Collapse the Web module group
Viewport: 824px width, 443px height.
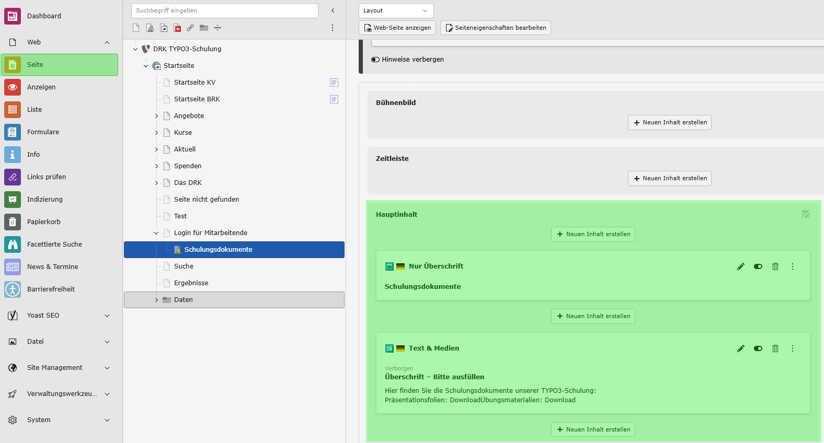point(107,42)
